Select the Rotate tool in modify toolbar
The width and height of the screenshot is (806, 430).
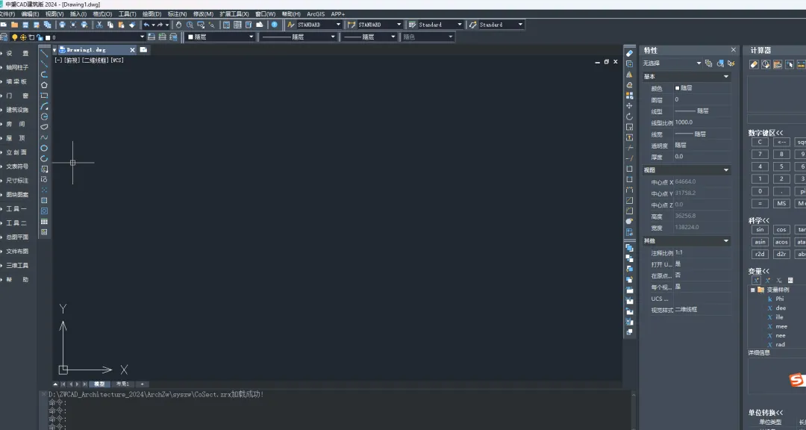(629, 116)
